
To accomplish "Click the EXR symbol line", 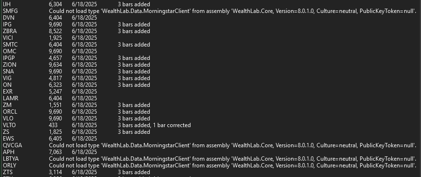I will [x=210, y=92].
